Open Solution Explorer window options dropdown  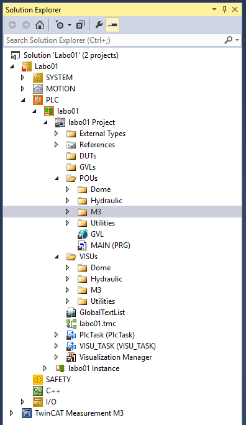point(214,10)
